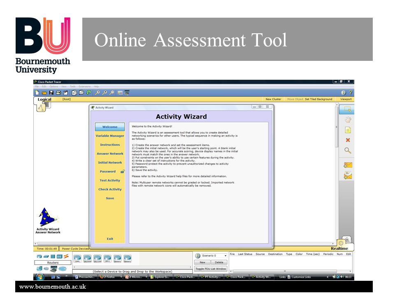Open the Scenario 0 dropdown
The width and height of the screenshot is (395, 296).
click(x=214, y=256)
